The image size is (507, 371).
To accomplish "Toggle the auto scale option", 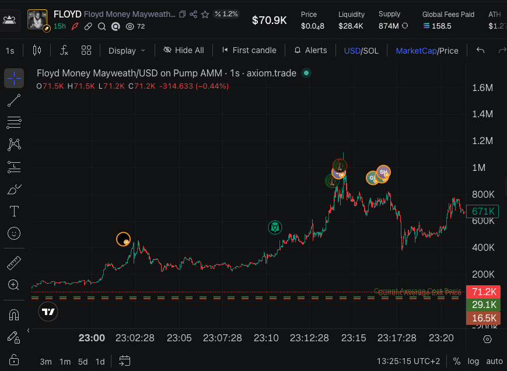I will point(494,361).
